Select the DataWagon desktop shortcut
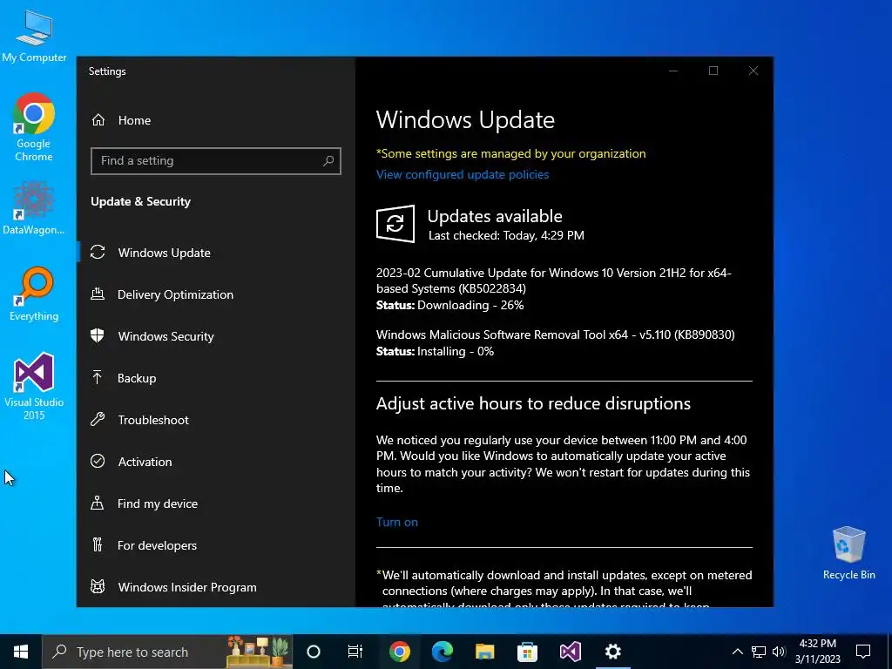The height and width of the screenshot is (669, 892). (x=34, y=207)
